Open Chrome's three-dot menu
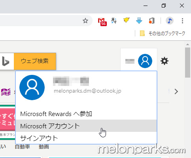191x158 pixels. point(182,21)
